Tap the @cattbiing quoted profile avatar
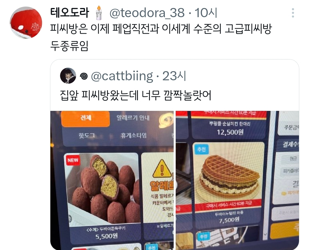The width and height of the screenshot is (309, 250). (68, 76)
